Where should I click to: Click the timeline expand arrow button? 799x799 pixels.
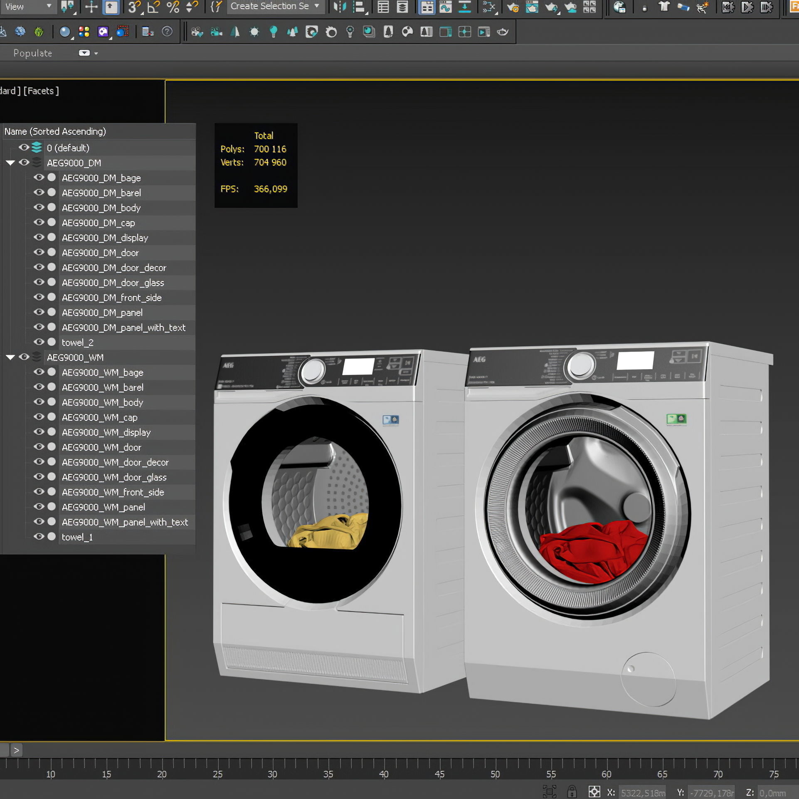click(16, 750)
